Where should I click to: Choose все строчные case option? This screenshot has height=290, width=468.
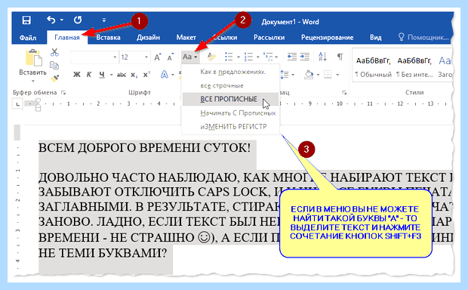coord(231,85)
